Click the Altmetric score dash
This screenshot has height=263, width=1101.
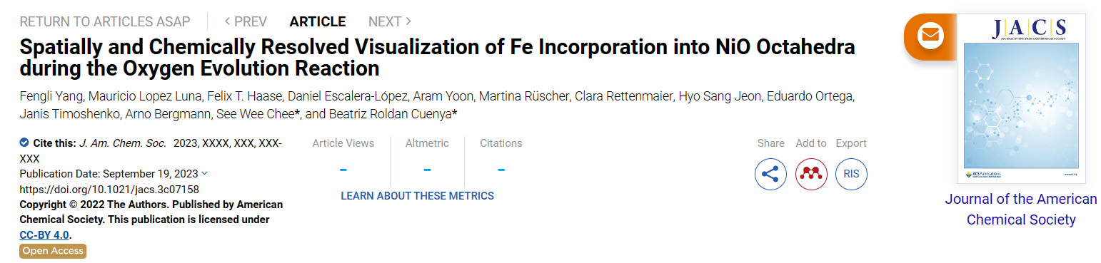(427, 170)
